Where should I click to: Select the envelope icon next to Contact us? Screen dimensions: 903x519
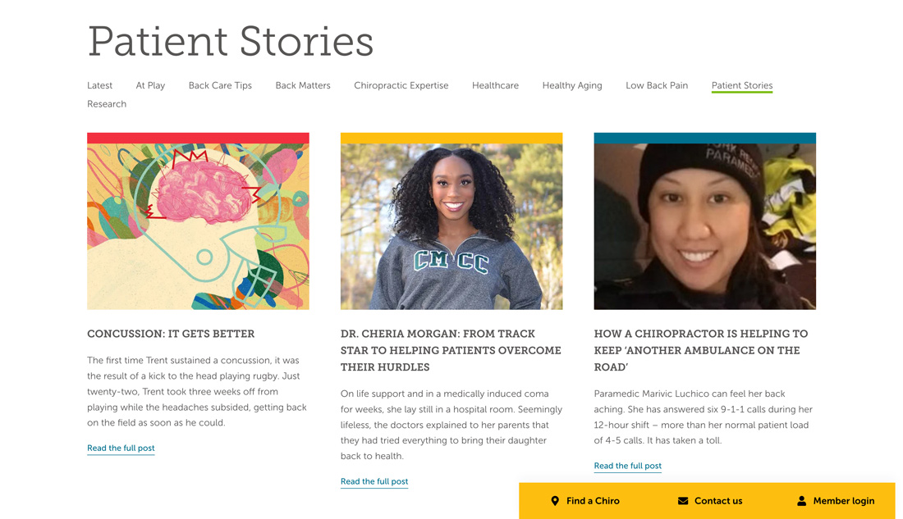tap(682, 501)
